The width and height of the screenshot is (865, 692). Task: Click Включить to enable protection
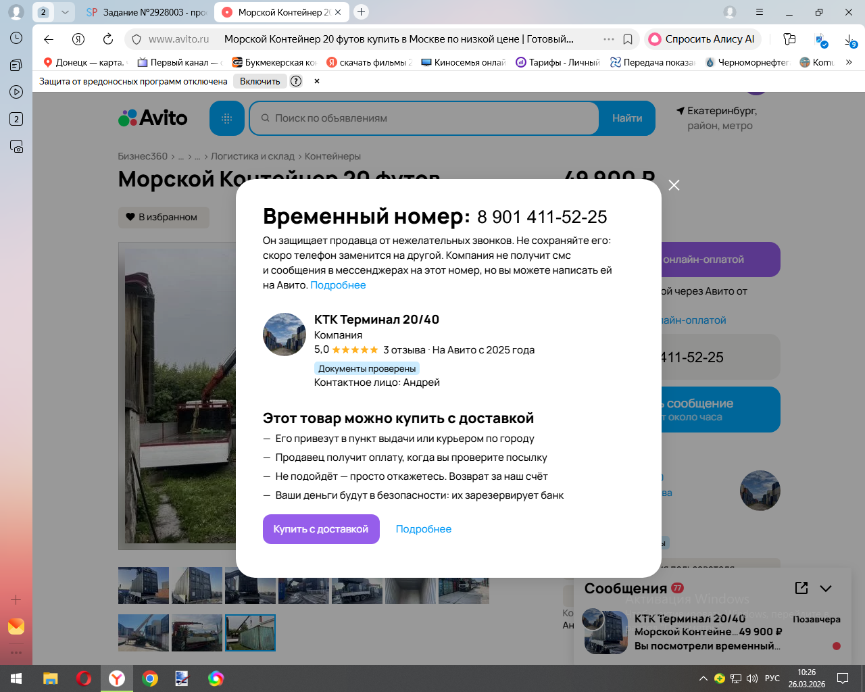click(x=260, y=81)
